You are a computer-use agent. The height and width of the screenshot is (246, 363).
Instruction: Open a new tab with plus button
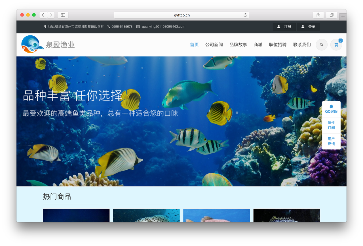[x=343, y=17]
